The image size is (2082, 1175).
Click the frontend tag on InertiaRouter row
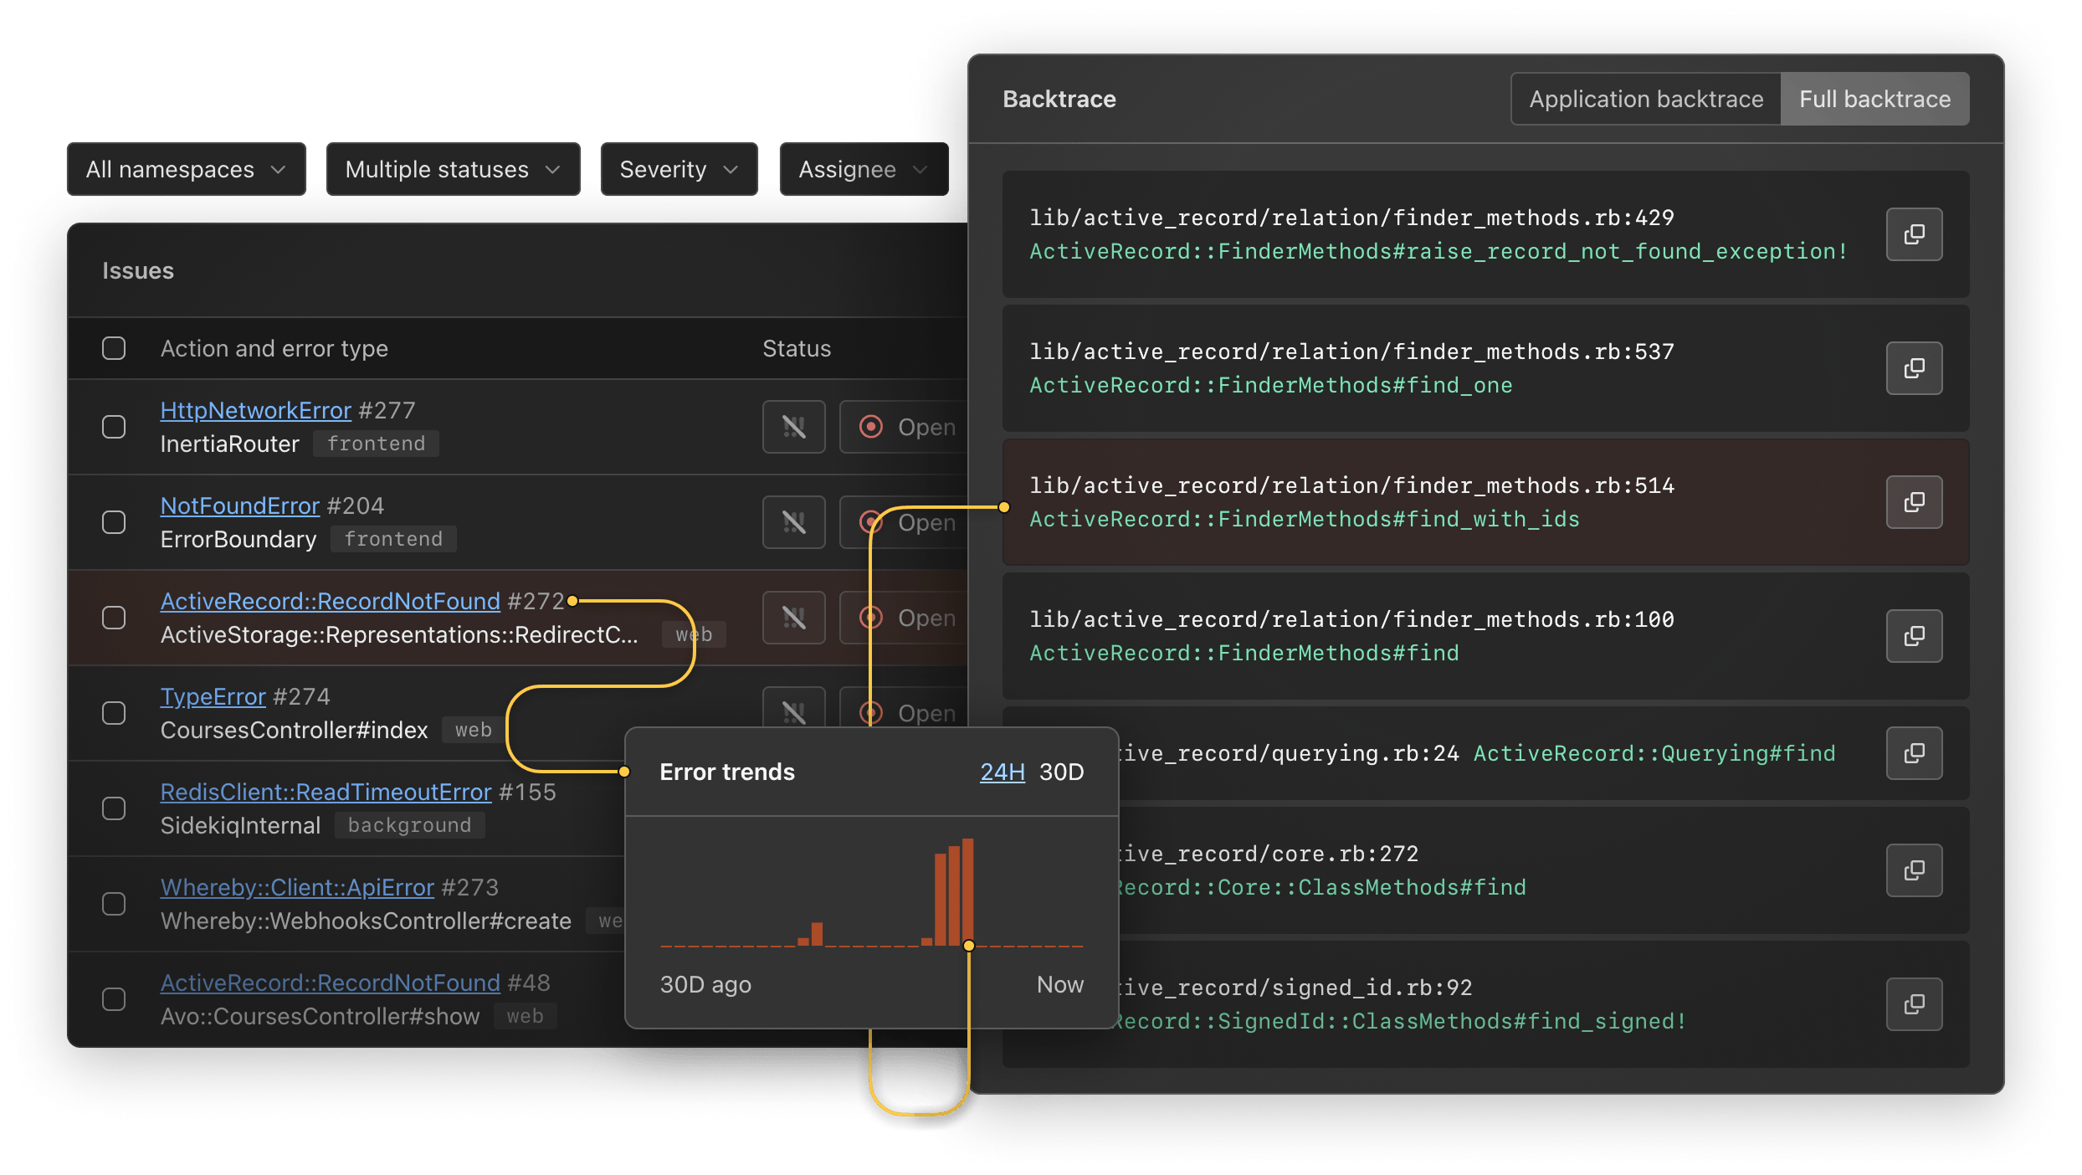pos(376,444)
